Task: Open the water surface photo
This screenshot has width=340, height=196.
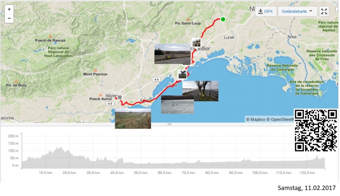Action: pos(177,105)
